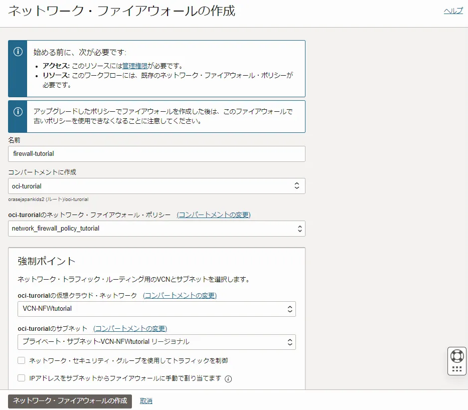Open the lifebuoy support widget
This screenshot has width=468, height=410.
pos(457,356)
